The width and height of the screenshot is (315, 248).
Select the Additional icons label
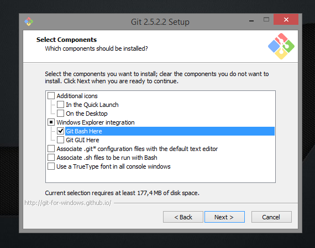[77, 96]
